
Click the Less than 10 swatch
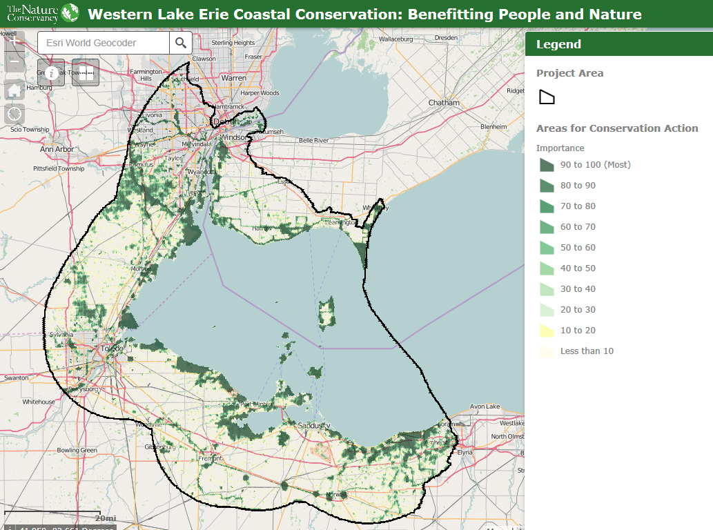[547, 351]
